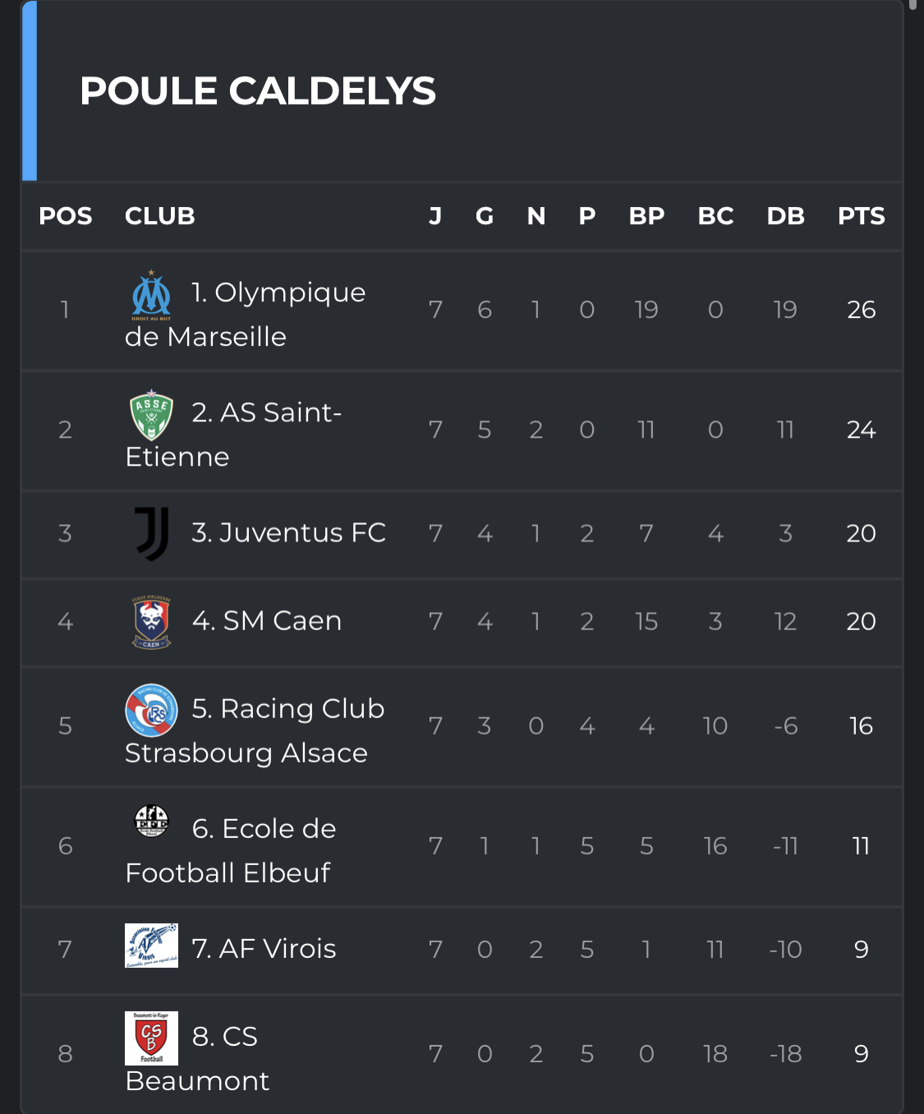Screen dimensions: 924x1114
Task: Select the Racing Club Strasbourg Alsace name
Action: [x=255, y=731]
